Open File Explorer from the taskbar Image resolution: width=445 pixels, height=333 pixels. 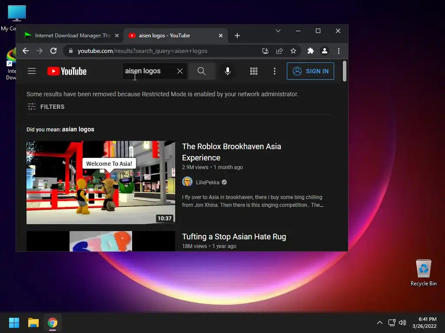pyautogui.click(x=33, y=323)
